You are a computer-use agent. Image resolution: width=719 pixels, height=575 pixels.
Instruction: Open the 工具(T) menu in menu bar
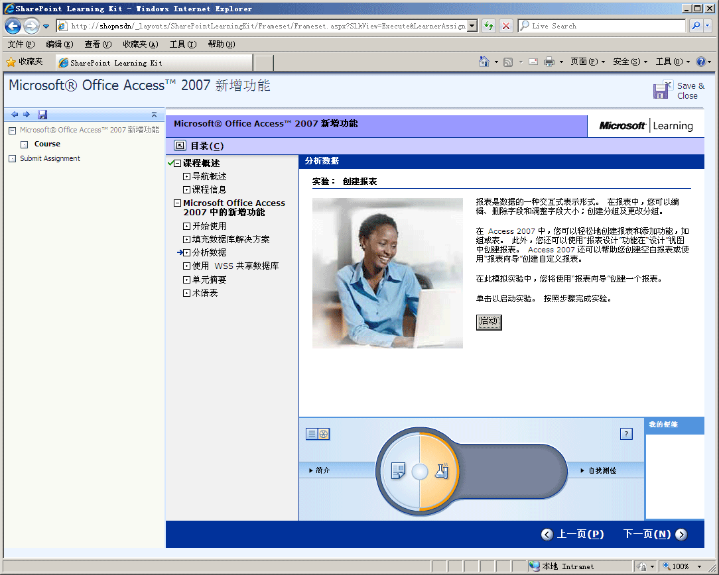point(183,44)
